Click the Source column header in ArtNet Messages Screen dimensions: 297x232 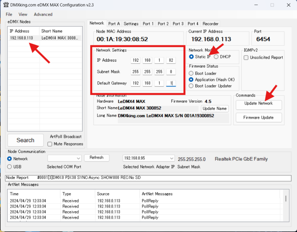pos(117,194)
